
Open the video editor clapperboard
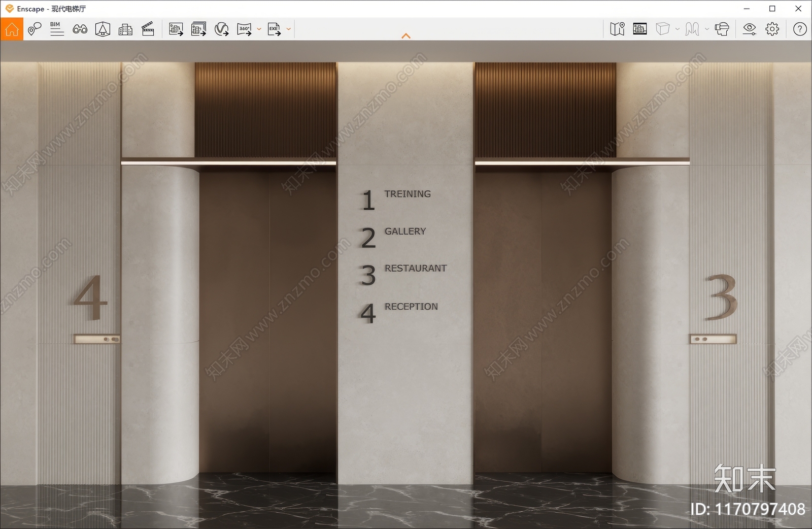coord(148,29)
